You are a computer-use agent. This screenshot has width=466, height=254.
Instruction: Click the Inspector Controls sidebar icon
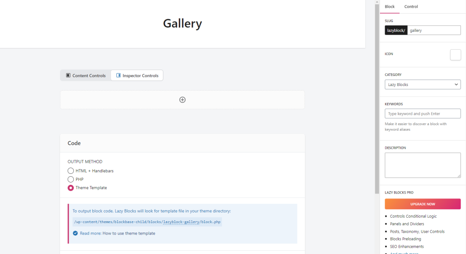coord(118,76)
